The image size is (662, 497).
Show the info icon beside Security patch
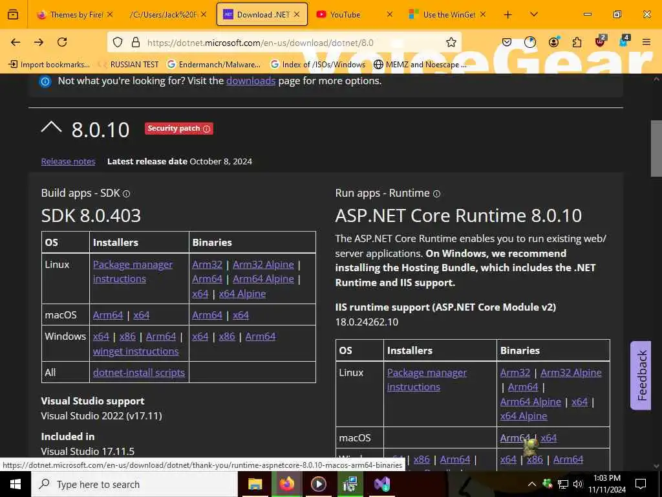pyautogui.click(x=206, y=129)
